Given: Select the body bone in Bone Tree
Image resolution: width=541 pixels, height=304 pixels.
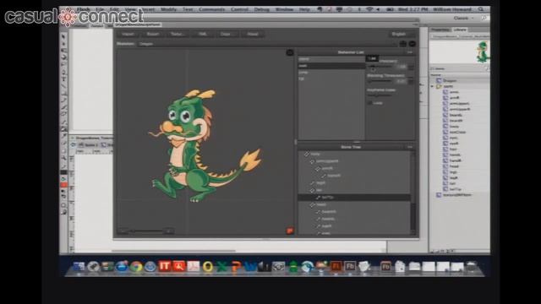Looking at the screenshot, I should [x=354, y=154].
